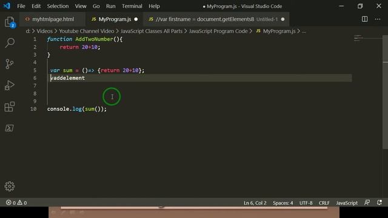This screenshot has height=218, width=388.
Task: Open the feedback icon in status bar
Action: 367,203
